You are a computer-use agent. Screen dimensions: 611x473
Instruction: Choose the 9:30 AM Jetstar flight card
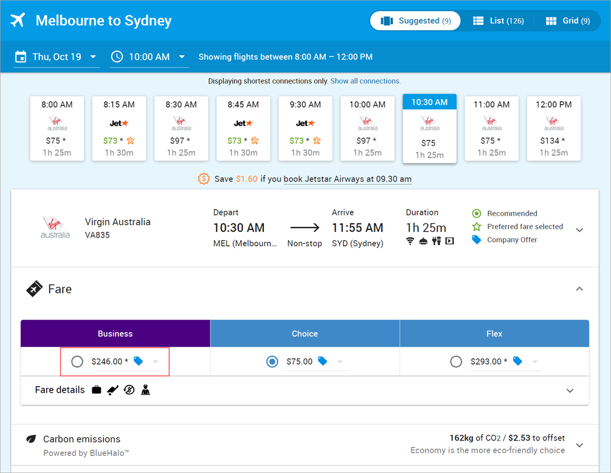point(305,128)
